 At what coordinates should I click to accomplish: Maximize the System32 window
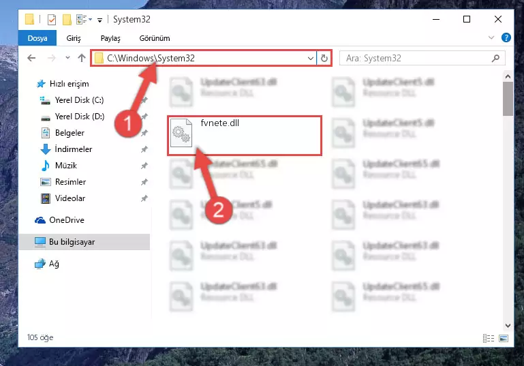pyautogui.click(x=467, y=19)
